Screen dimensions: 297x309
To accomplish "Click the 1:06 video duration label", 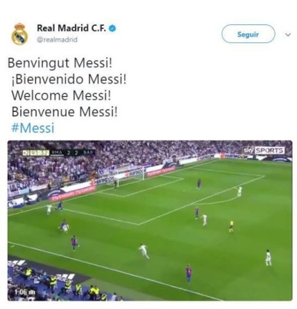I will (x=22, y=292).
